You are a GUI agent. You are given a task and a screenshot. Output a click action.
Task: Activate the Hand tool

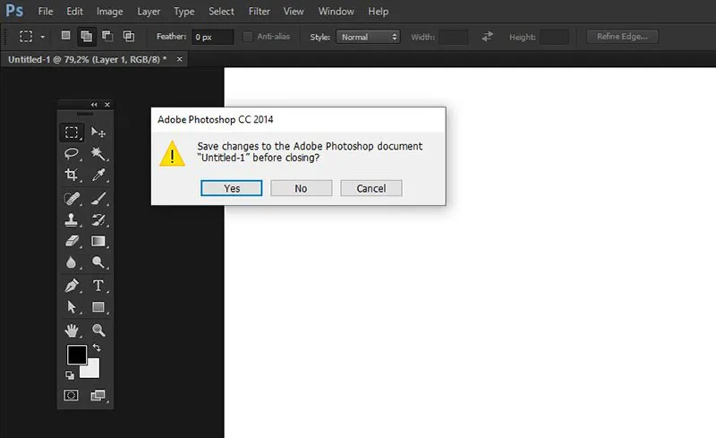point(72,331)
